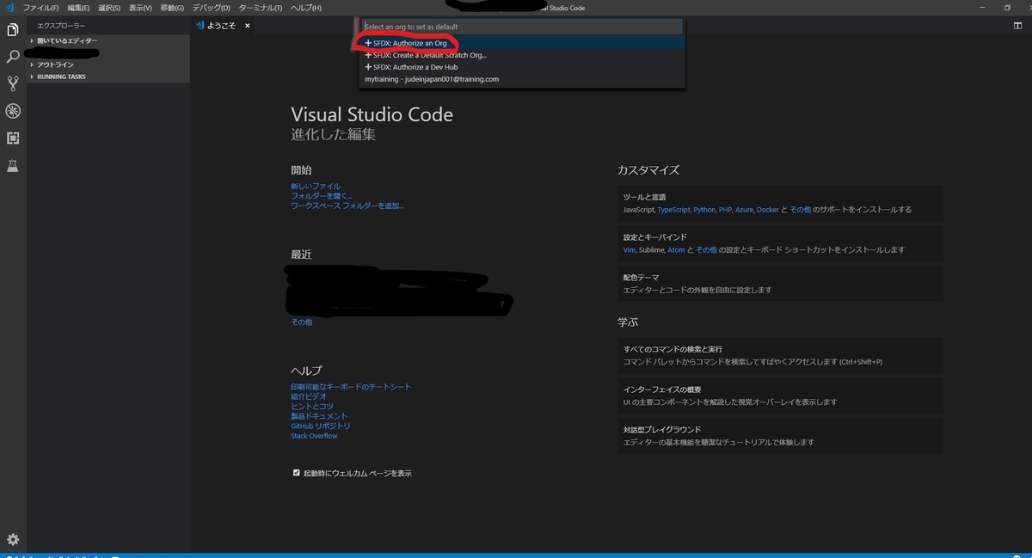Choose SFDX: Authorize a Dev Hub

tap(522, 67)
